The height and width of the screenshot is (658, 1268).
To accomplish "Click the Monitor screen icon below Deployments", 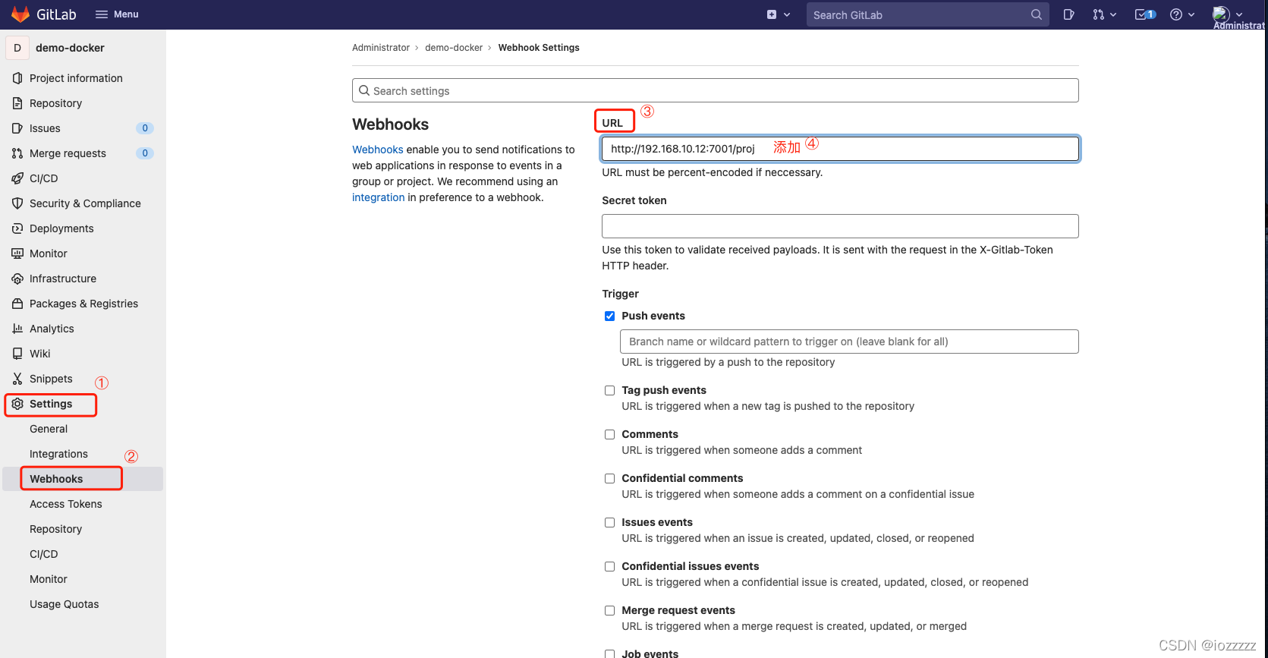I will (17, 253).
